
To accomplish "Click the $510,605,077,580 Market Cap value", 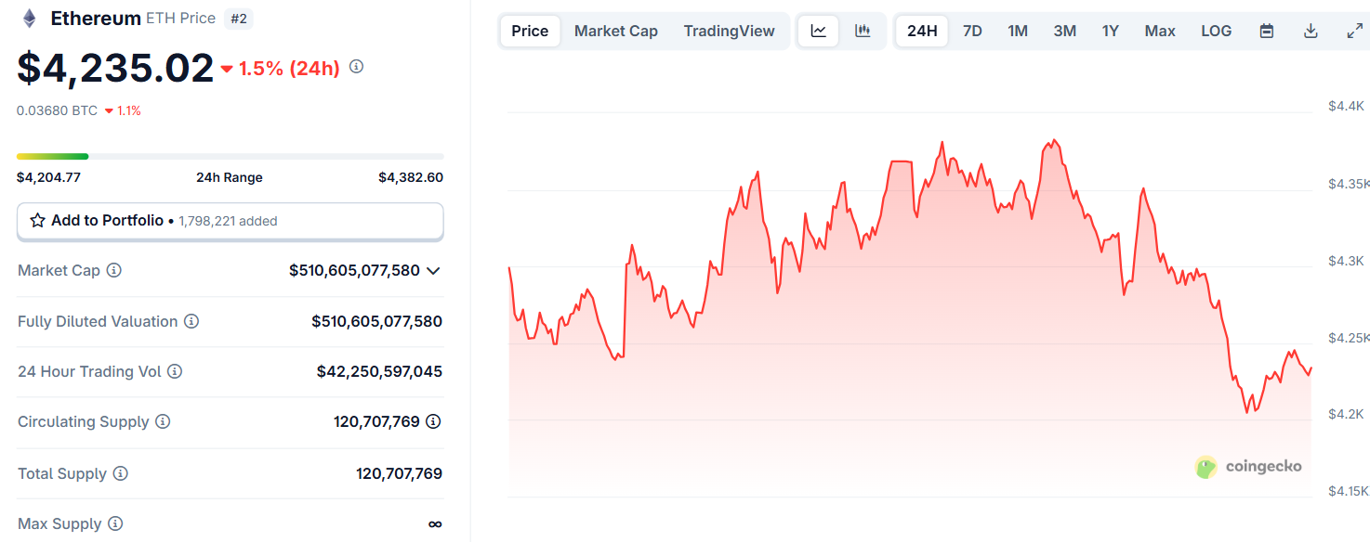I will (354, 271).
